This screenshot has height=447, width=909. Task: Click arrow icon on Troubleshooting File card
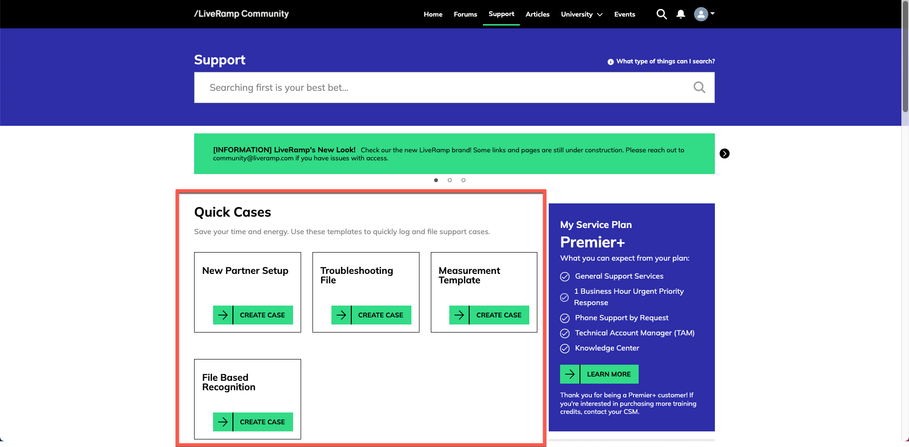click(341, 315)
